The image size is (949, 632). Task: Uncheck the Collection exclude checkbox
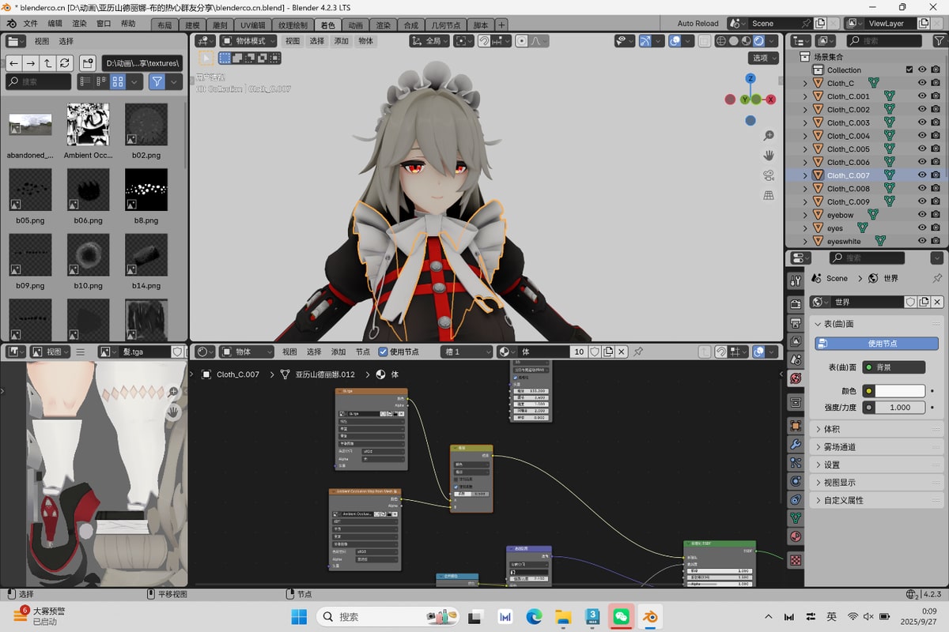[x=909, y=70]
